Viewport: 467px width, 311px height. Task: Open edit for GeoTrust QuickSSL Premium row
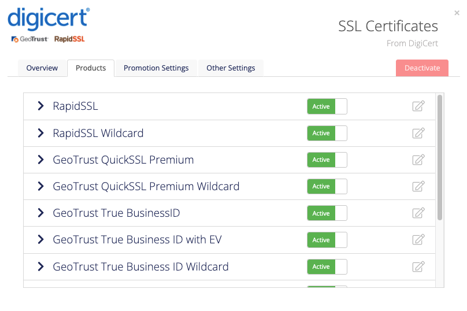418,160
